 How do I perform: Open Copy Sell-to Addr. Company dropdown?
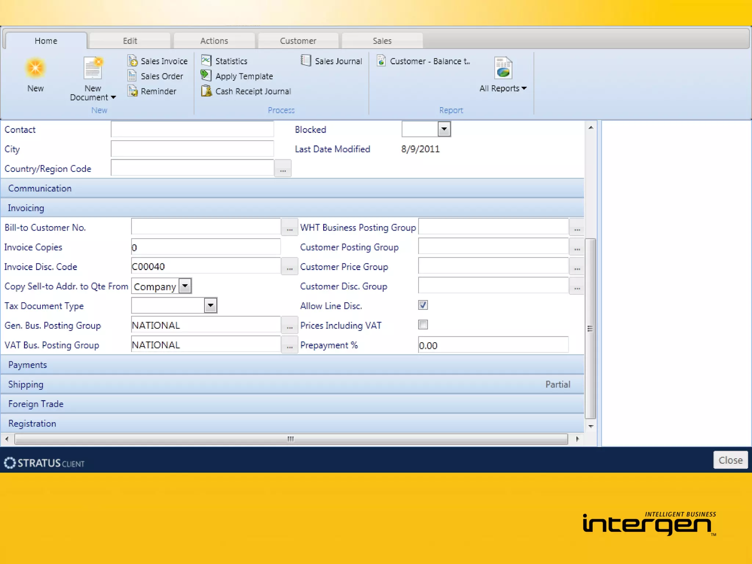[185, 286]
